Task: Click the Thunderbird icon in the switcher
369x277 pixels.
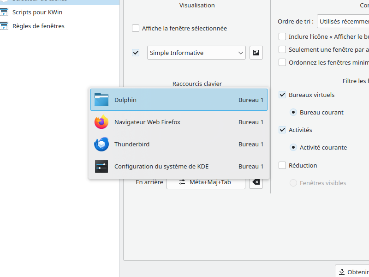Action: coord(101,144)
